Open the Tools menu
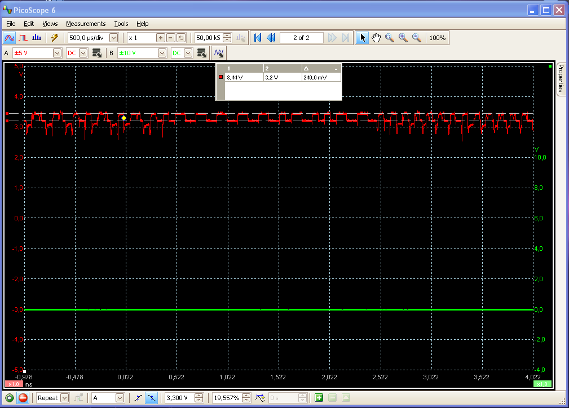Viewport: 569px width, 408px height. (121, 24)
